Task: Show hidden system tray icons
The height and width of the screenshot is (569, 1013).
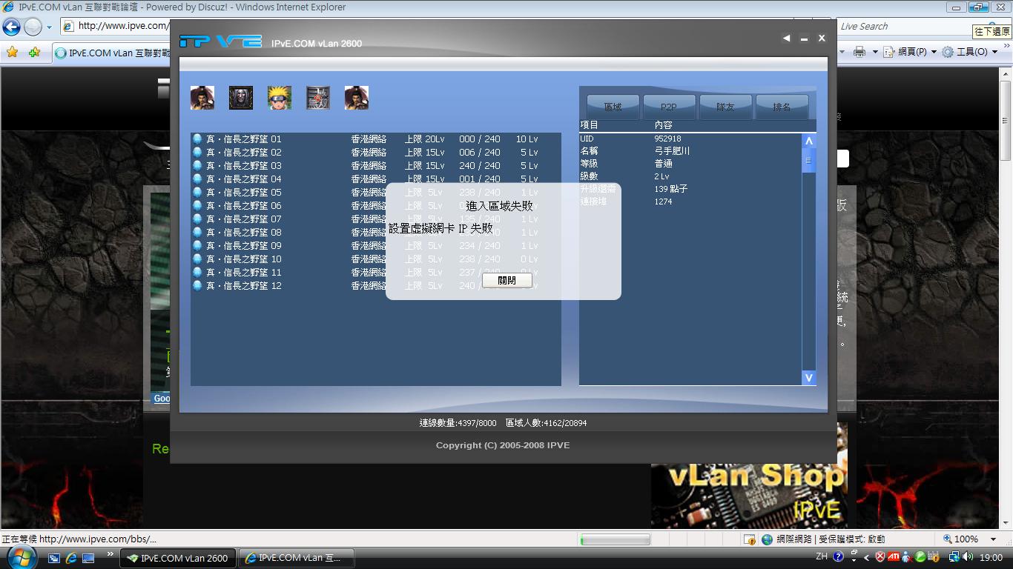Action: tap(867, 557)
